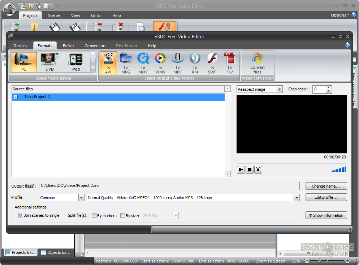Select the iPod media device icon
This screenshot has height=265, width=359.
(x=75, y=62)
